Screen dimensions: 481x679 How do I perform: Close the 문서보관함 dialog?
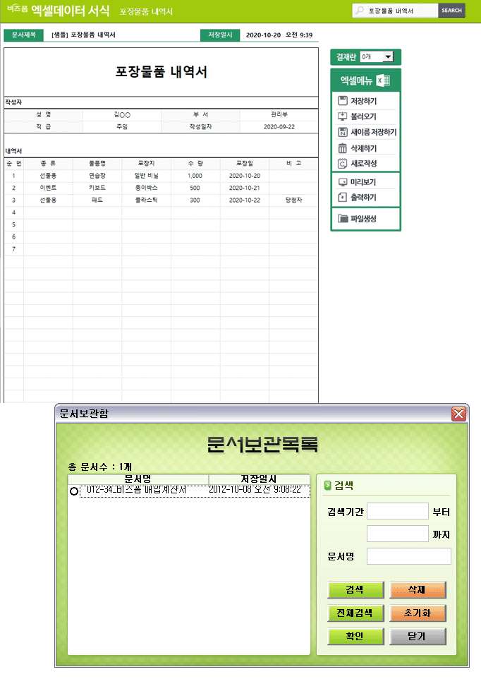pyautogui.click(x=458, y=414)
